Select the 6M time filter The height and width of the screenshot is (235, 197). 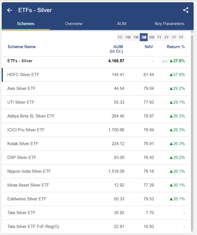[152, 37]
